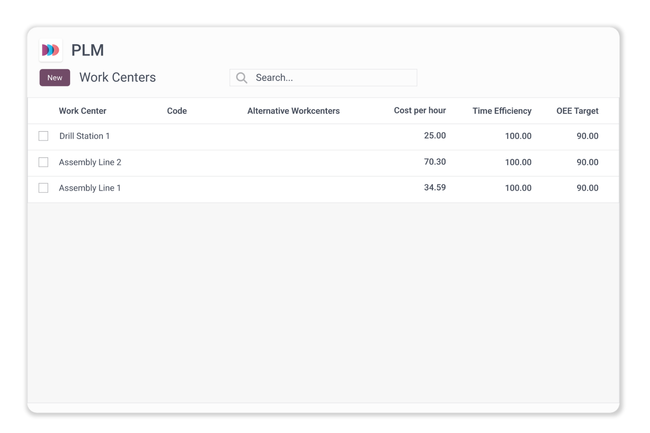The image size is (650, 433).
Task: Sort by Cost per hour column
Action: click(420, 111)
